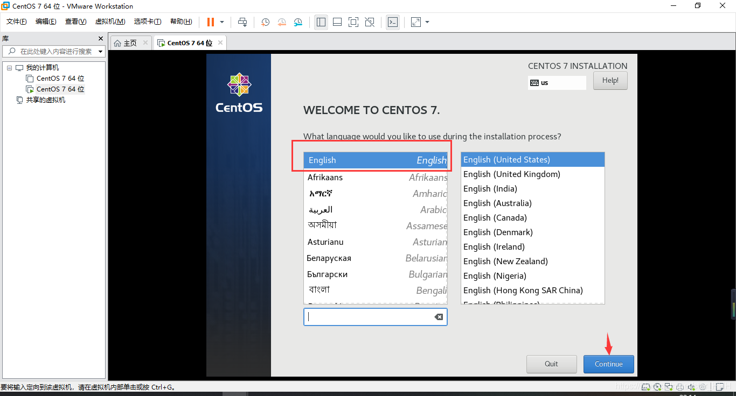Select Afrikaans in the language list
This screenshot has height=396, width=736.
click(x=376, y=178)
